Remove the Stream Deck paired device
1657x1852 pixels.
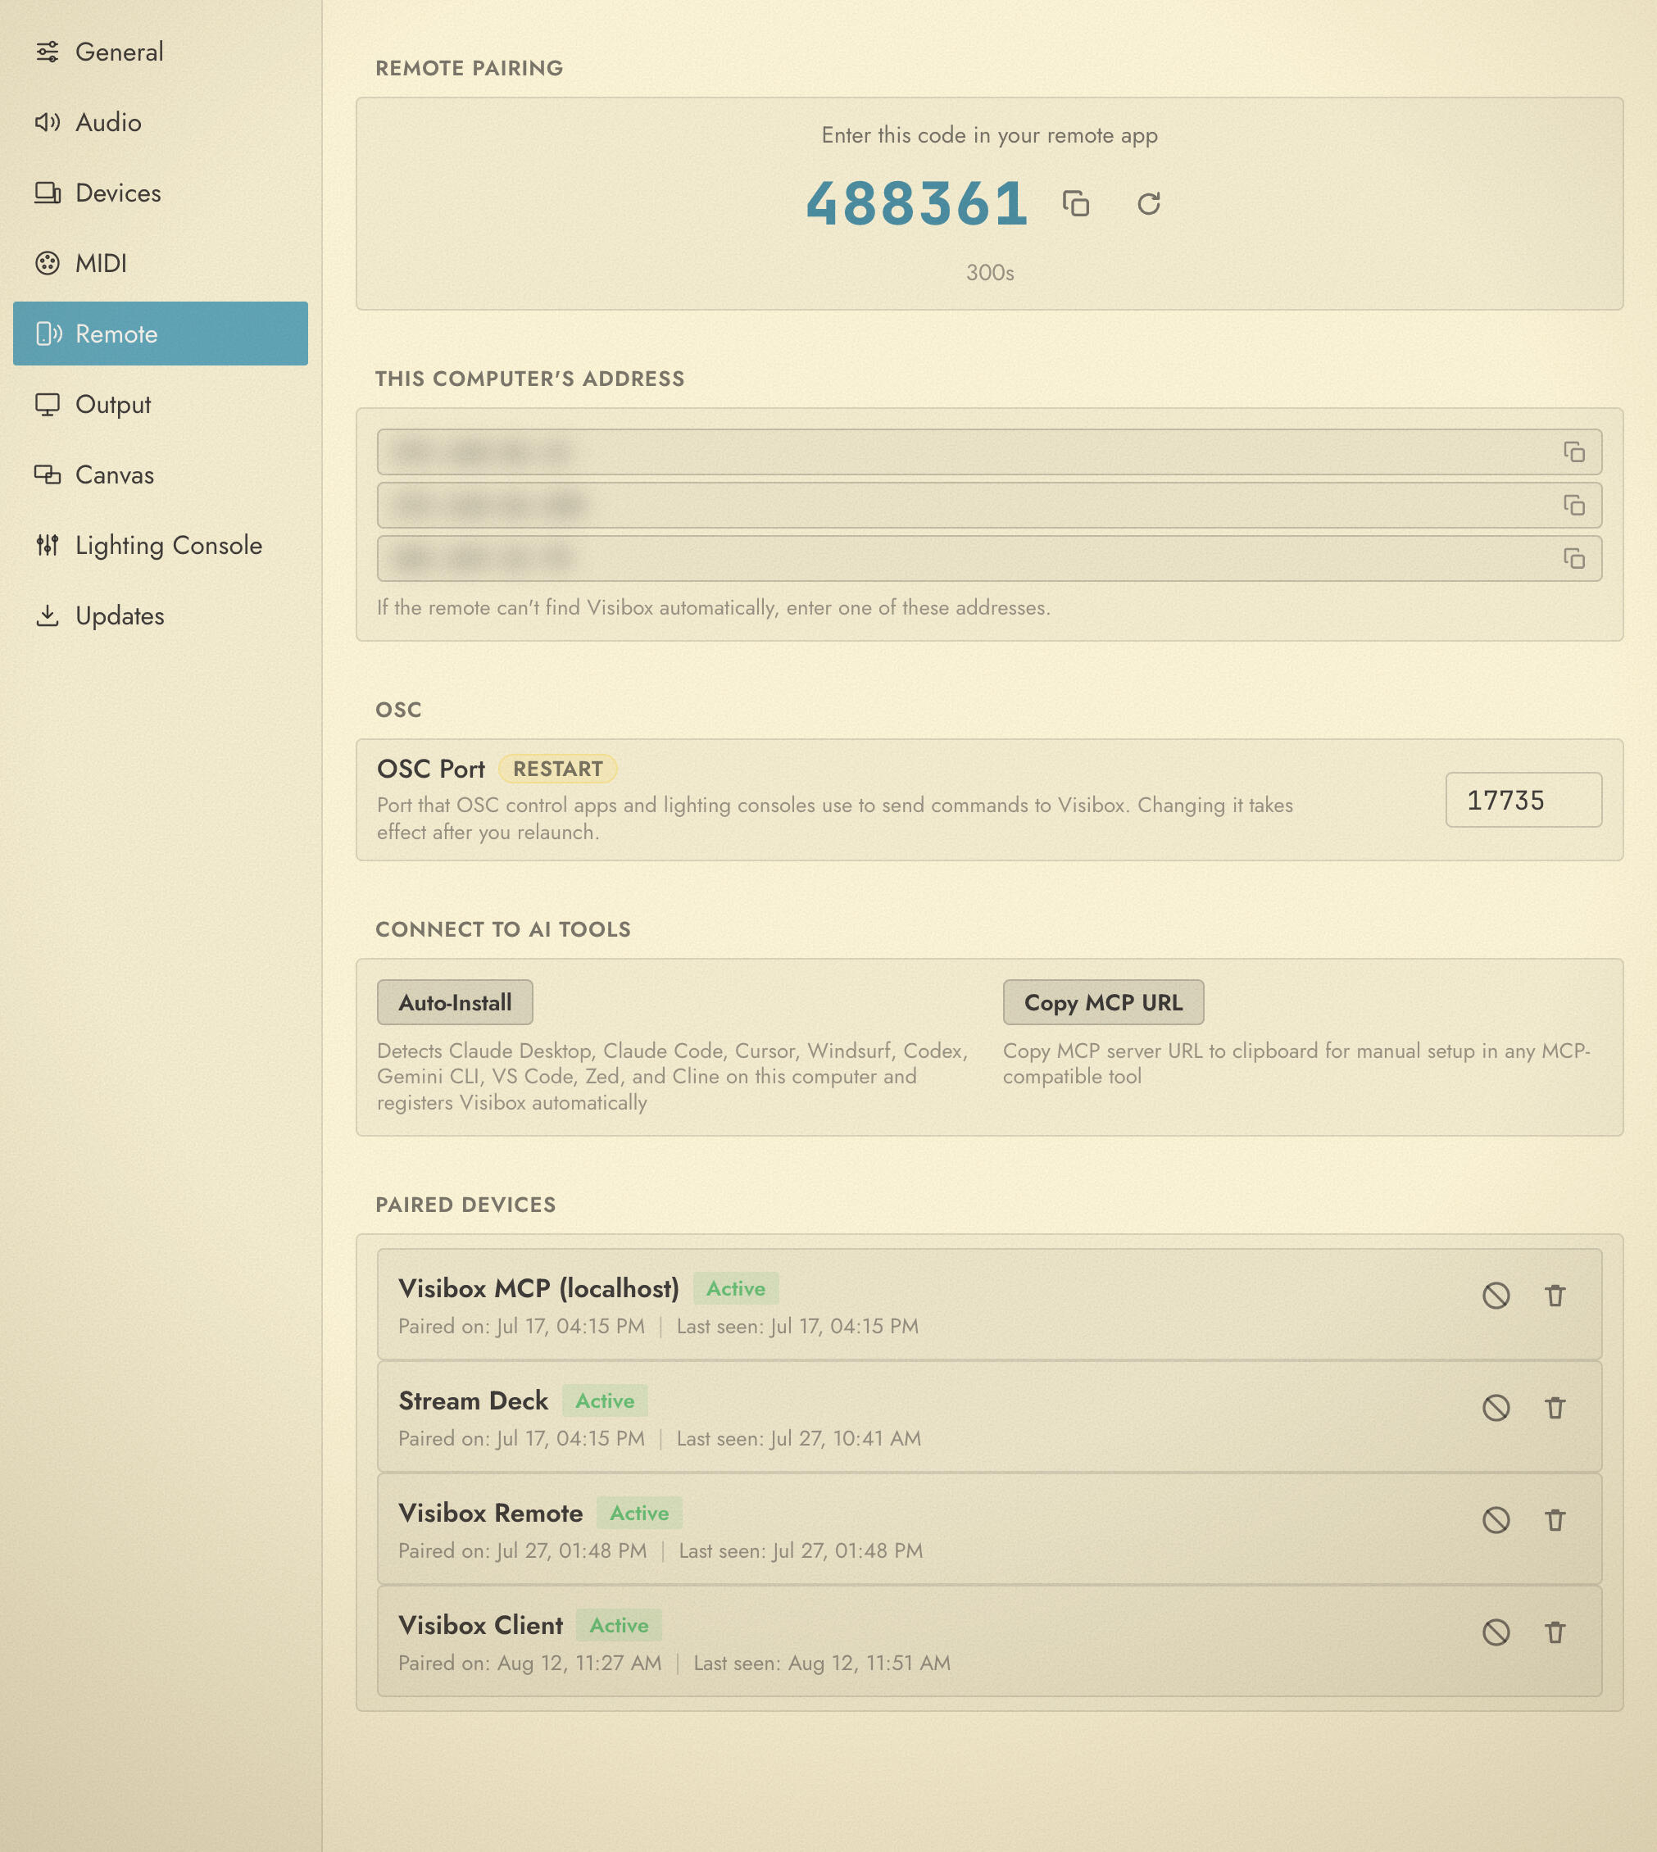(1555, 1408)
